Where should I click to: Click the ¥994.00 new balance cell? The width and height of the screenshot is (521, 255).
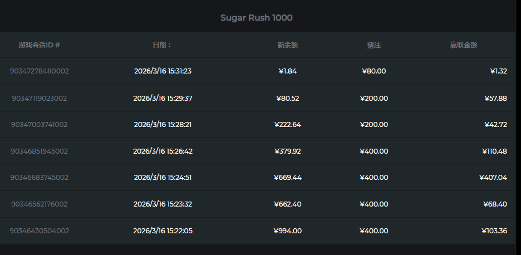(x=288, y=231)
